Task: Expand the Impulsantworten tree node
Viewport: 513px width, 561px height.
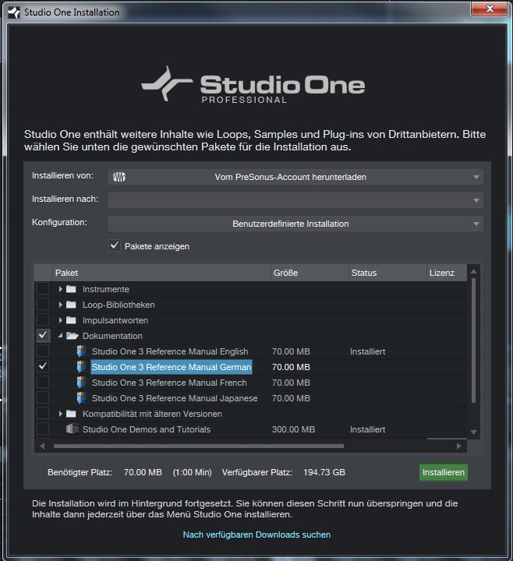Action: click(x=60, y=320)
